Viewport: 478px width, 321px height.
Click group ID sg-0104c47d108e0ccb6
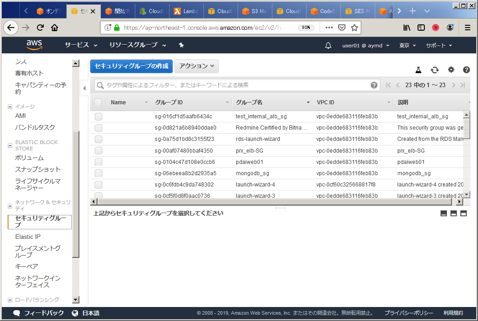pos(185,162)
